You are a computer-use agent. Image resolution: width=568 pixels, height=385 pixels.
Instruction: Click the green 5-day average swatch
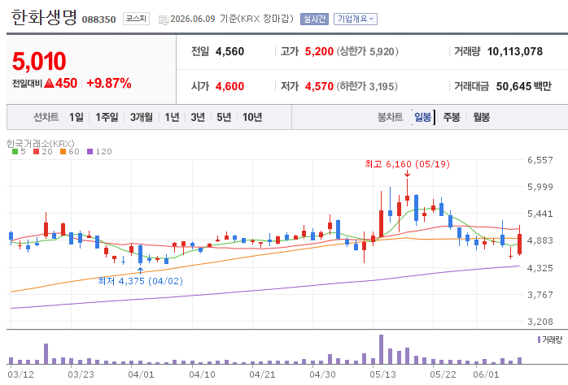pos(15,151)
